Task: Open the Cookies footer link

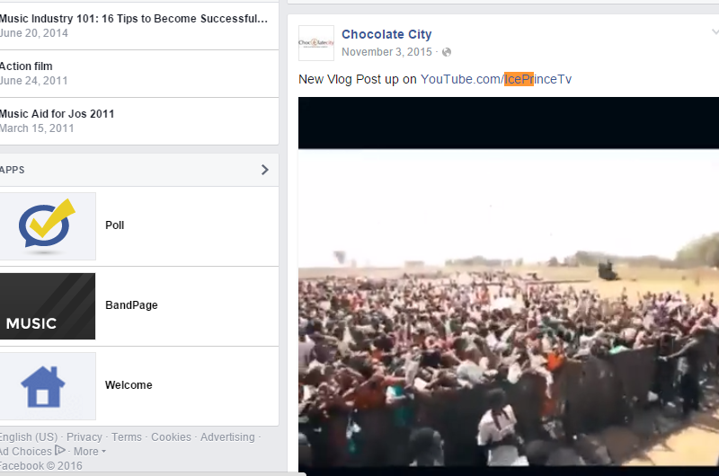Action: point(171,437)
